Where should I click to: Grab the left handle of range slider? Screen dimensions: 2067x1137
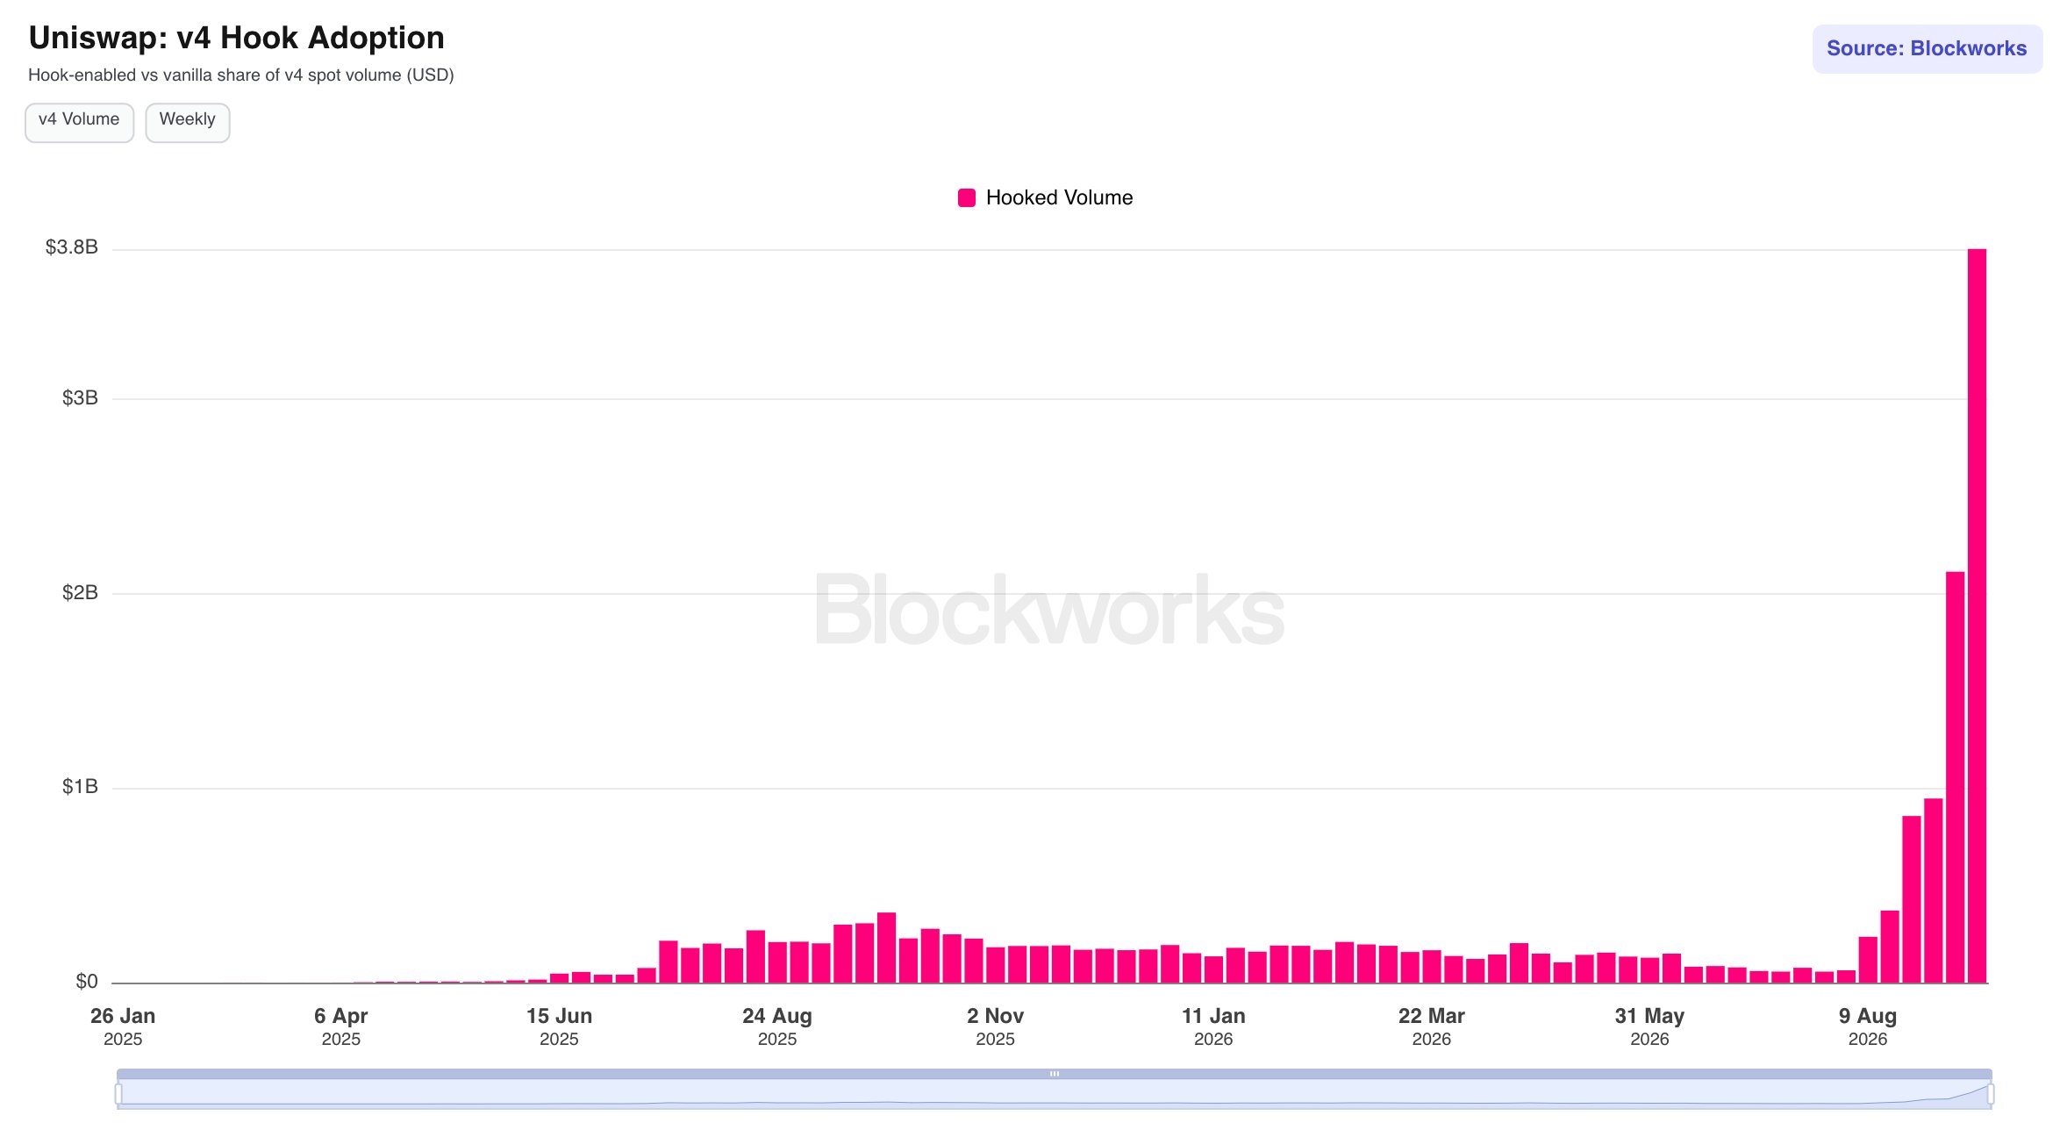118,1093
